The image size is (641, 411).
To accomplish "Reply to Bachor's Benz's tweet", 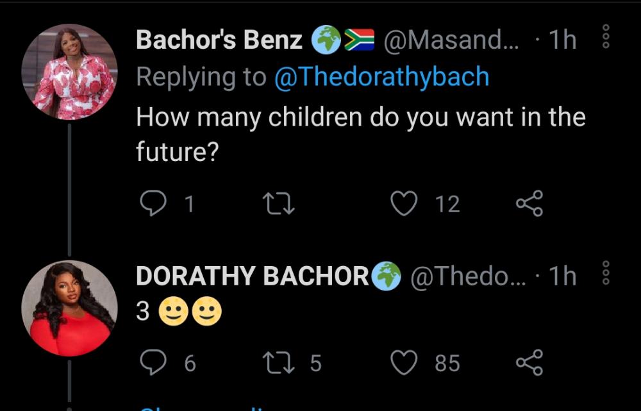I will pyautogui.click(x=153, y=204).
